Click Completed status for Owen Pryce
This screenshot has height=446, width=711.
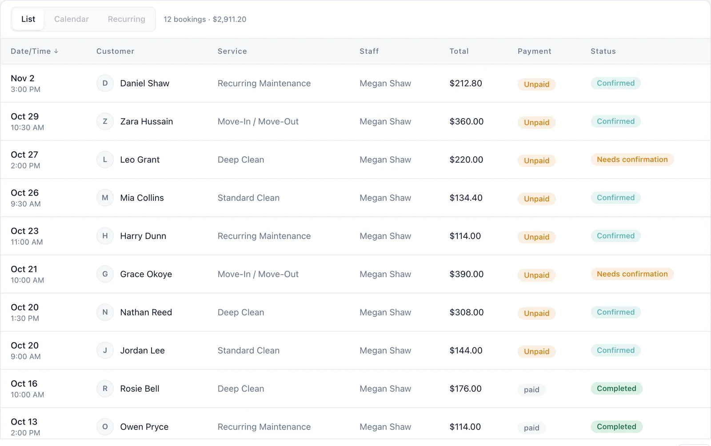pos(616,427)
